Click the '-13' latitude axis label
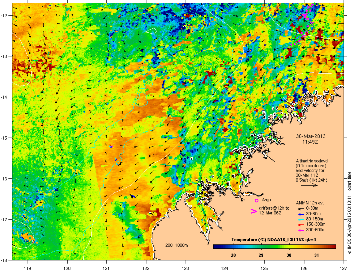The height and width of the screenshot is (272, 352). pyautogui.click(x=4, y=56)
